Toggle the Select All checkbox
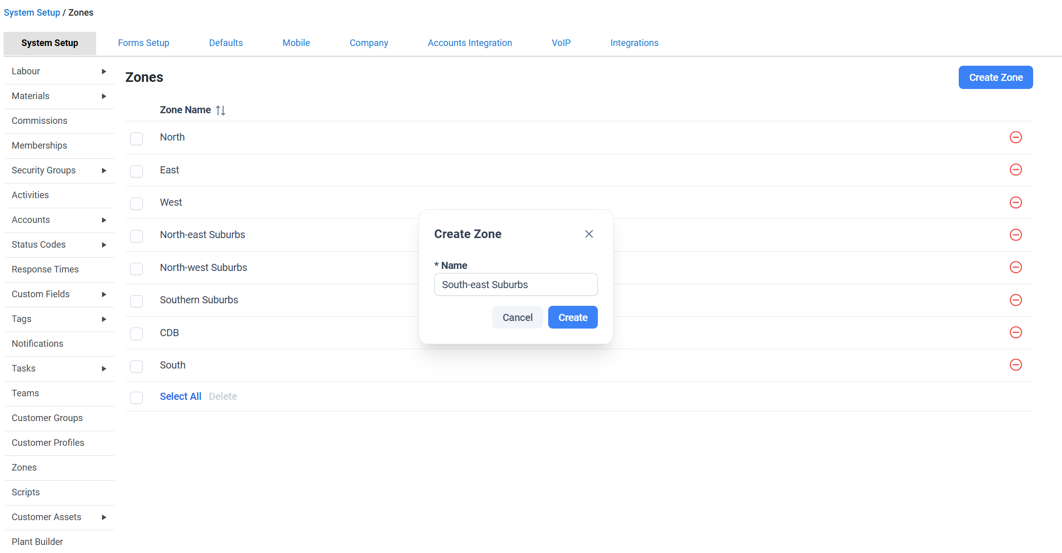The height and width of the screenshot is (553, 1062). point(136,398)
